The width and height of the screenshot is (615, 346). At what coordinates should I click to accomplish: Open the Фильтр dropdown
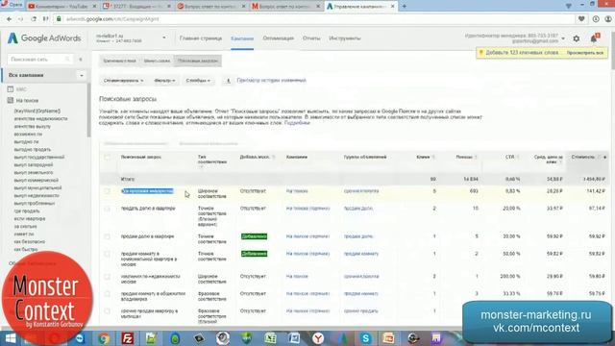[x=164, y=81]
